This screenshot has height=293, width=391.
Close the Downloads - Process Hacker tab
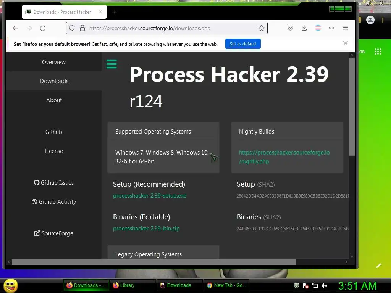[100, 12]
